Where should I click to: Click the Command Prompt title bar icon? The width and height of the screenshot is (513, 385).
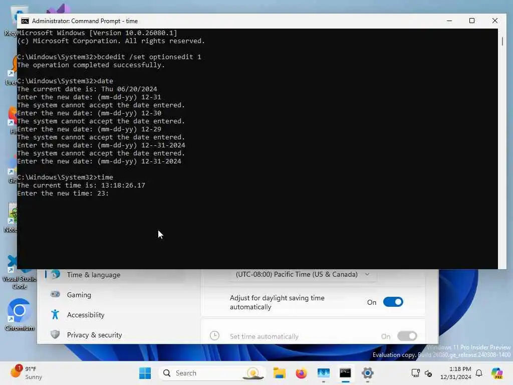pyautogui.click(x=25, y=21)
